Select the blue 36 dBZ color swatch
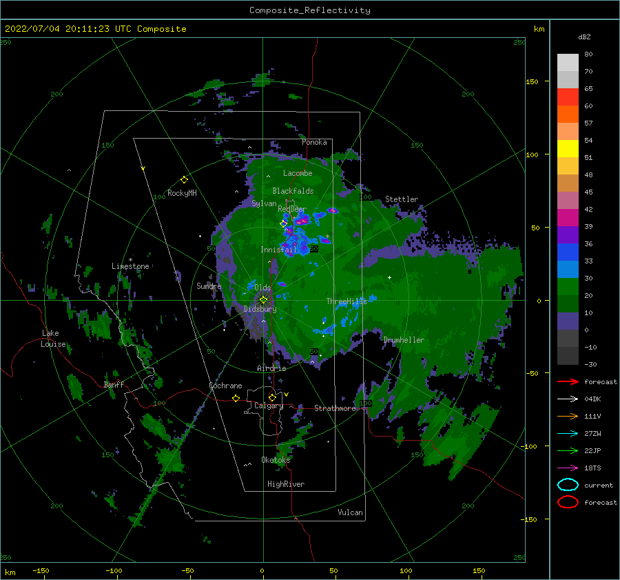The height and width of the screenshot is (580, 620). (568, 252)
